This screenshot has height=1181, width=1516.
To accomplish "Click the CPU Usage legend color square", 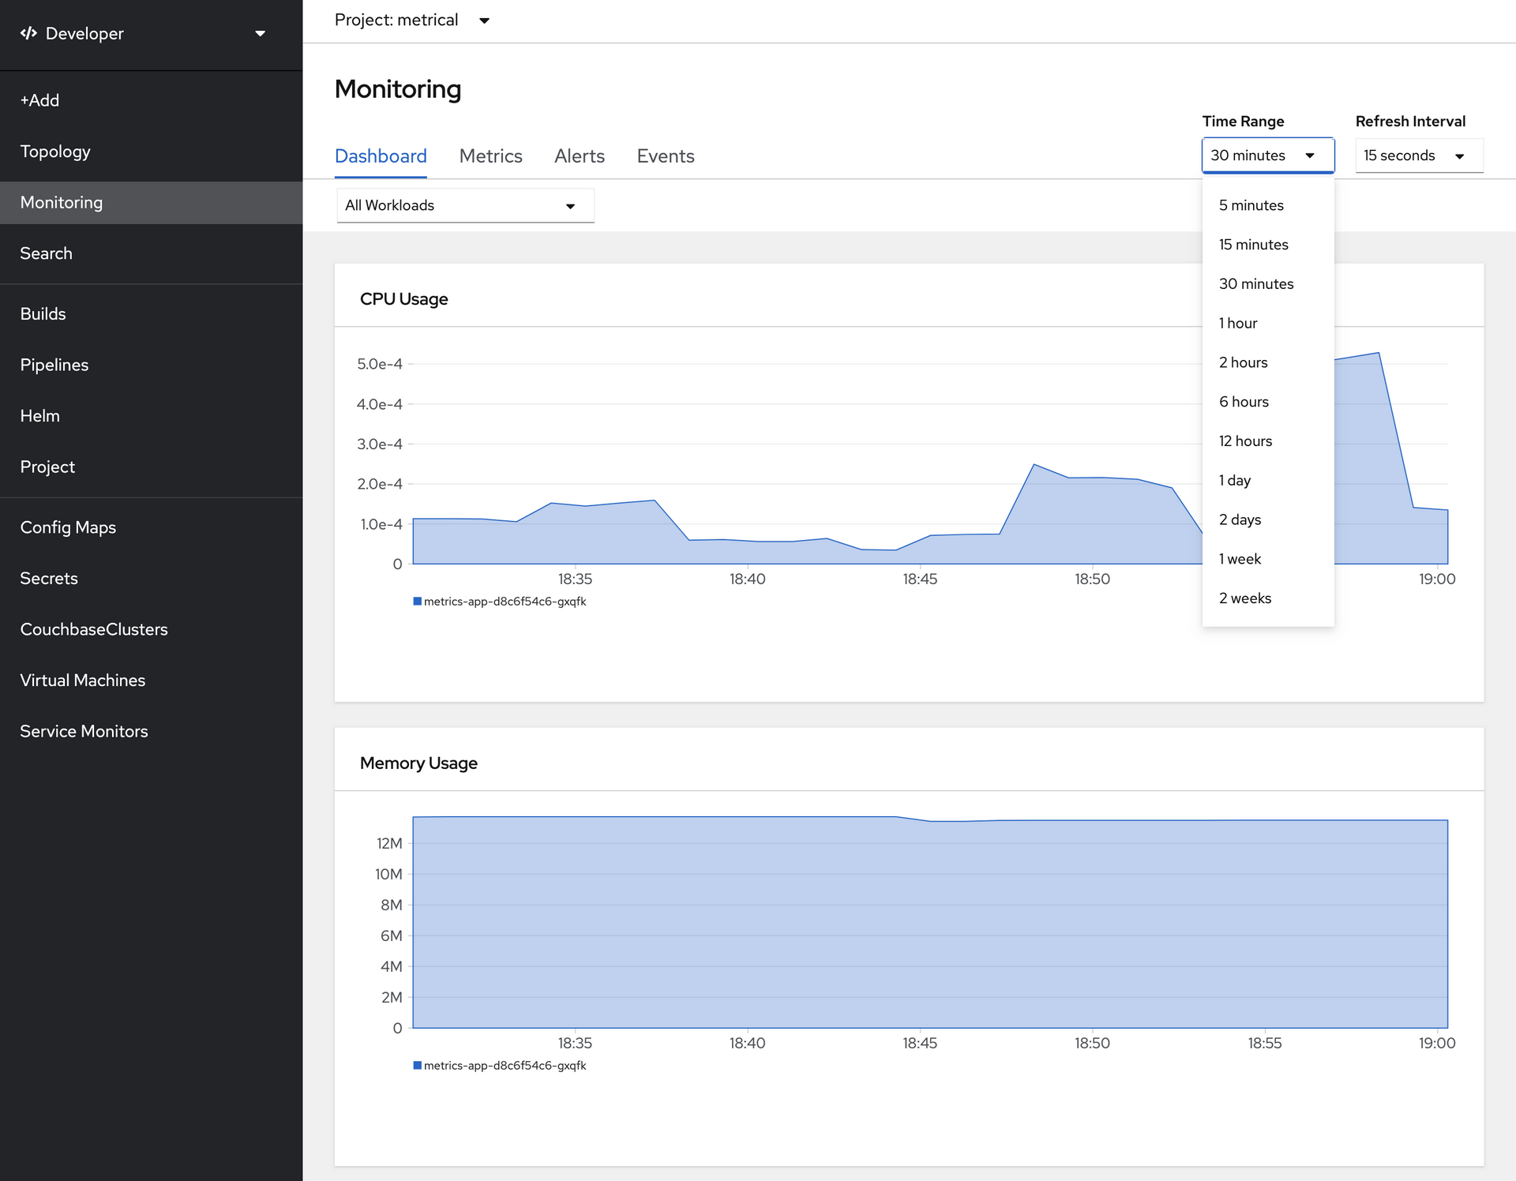I will [x=417, y=602].
